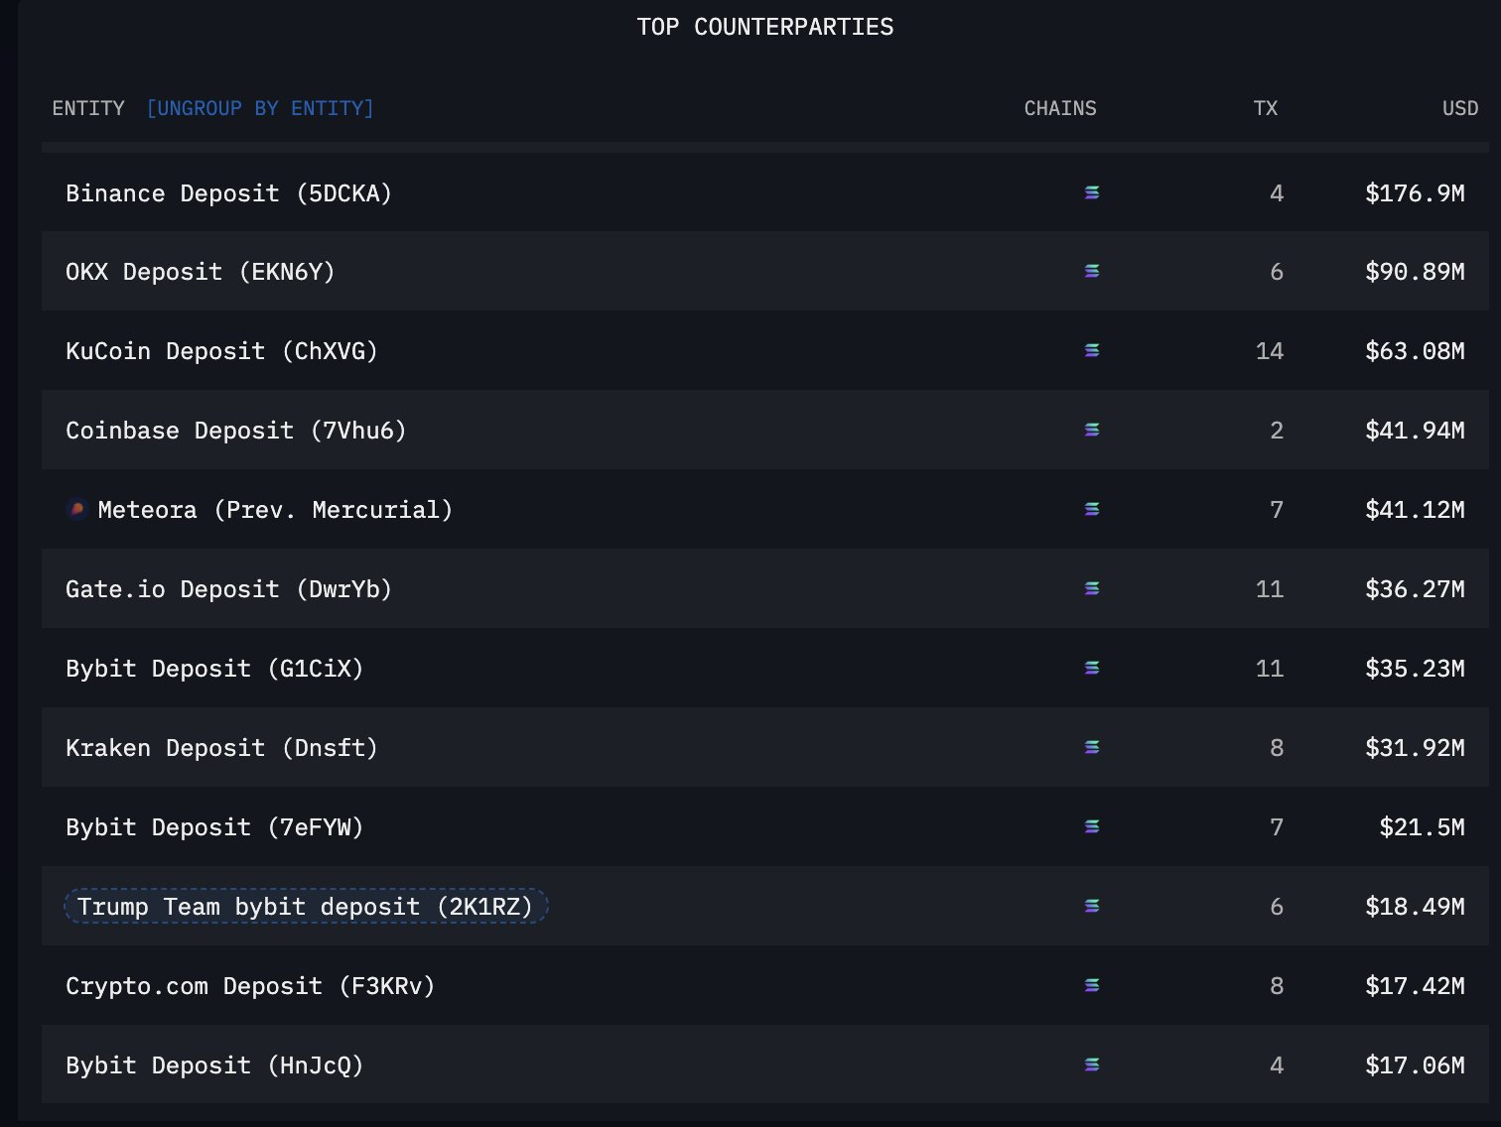This screenshot has height=1127, width=1501.
Task: Click Solana icon in Bybit G1CiX row
Action: (1092, 668)
